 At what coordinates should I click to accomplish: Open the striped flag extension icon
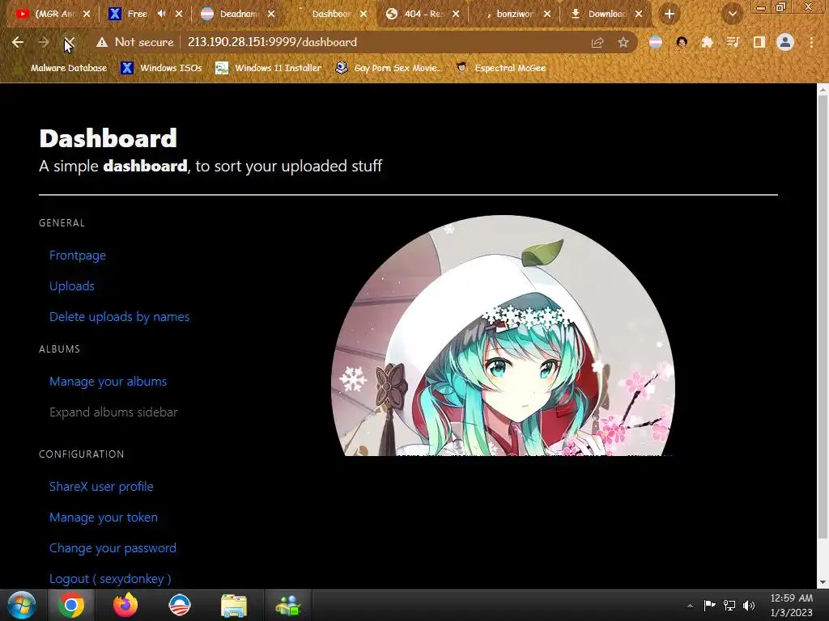pyautogui.click(x=656, y=42)
